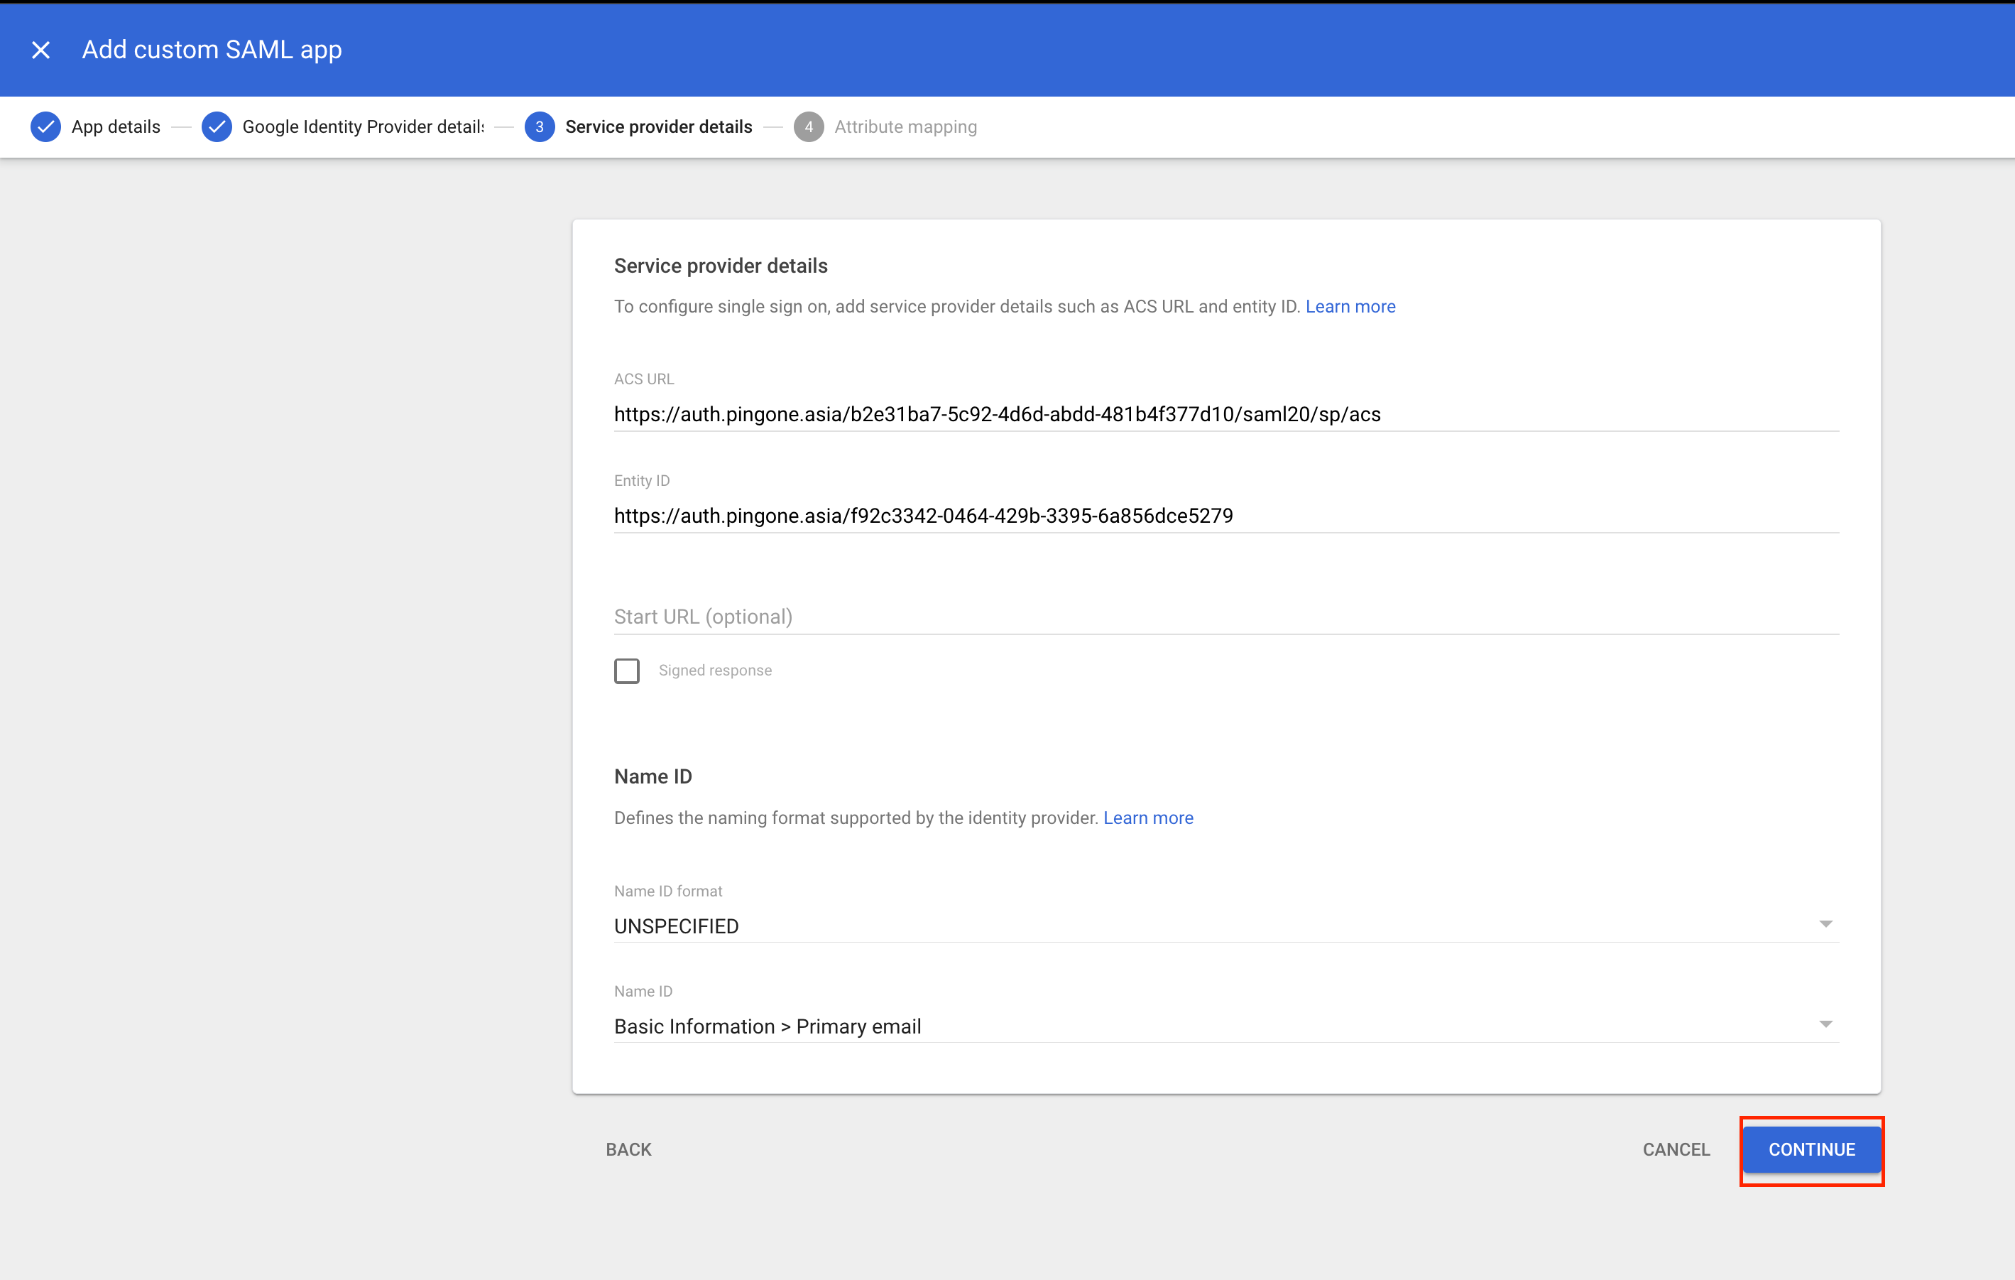
Task: Click the Google Identity Provider checkmark icon
Action: [216, 126]
